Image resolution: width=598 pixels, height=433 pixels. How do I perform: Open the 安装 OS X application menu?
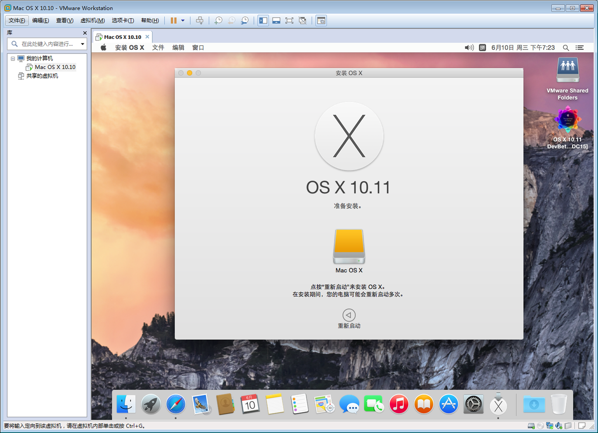[x=130, y=47]
